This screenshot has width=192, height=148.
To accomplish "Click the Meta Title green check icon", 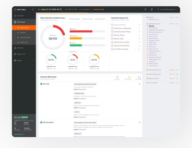I will (41, 84).
